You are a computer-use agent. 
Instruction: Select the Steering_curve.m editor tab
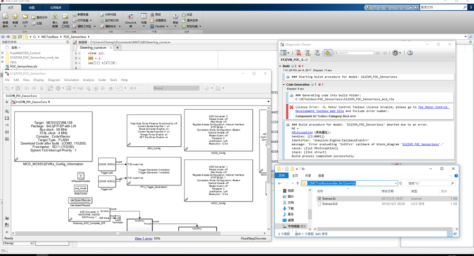(x=93, y=48)
